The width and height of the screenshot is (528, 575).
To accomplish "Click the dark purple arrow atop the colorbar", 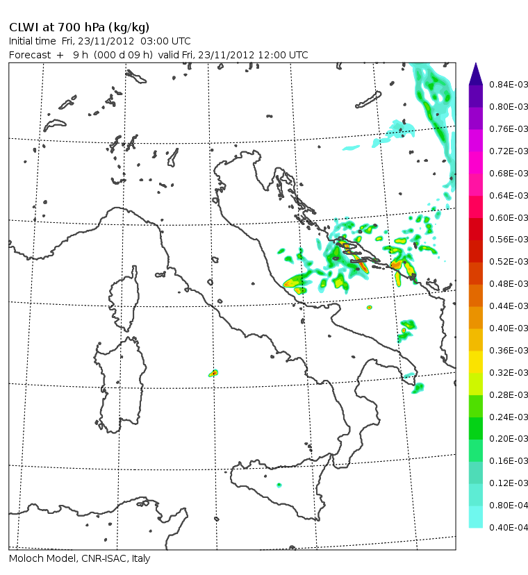I will point(475,74).
